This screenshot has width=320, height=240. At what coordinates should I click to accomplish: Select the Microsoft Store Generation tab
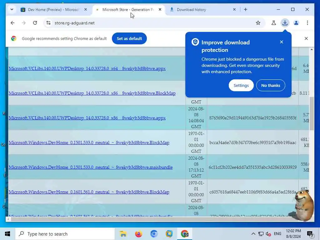pos(128,10)
